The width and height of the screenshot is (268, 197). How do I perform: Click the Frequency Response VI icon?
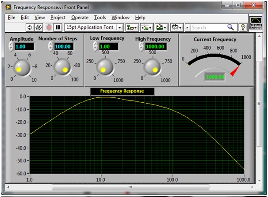(x=256, y=23)
